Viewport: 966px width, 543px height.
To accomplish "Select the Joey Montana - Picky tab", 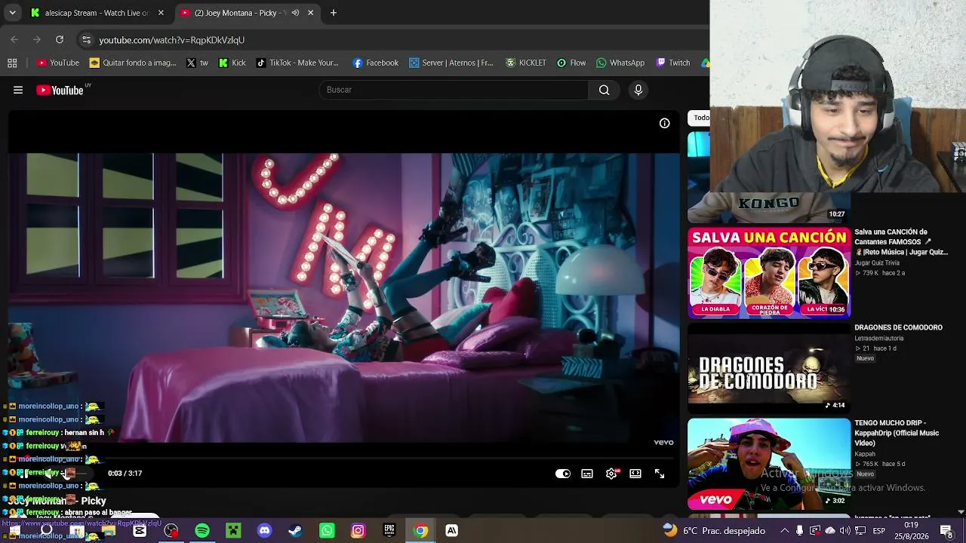I will point(247,13).
